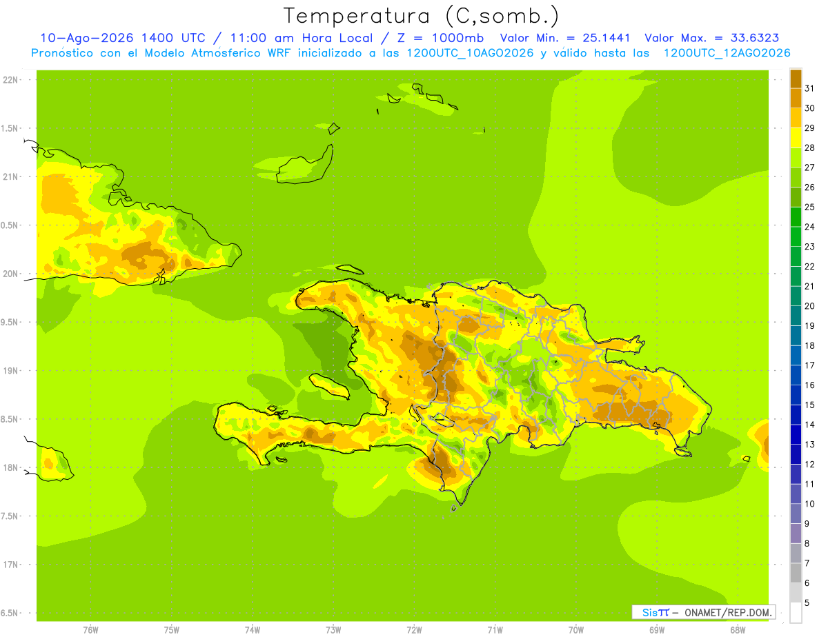Click the longitude axis label "72W"
The height and width of the screenshot is (639, 828).
[414, 629]
